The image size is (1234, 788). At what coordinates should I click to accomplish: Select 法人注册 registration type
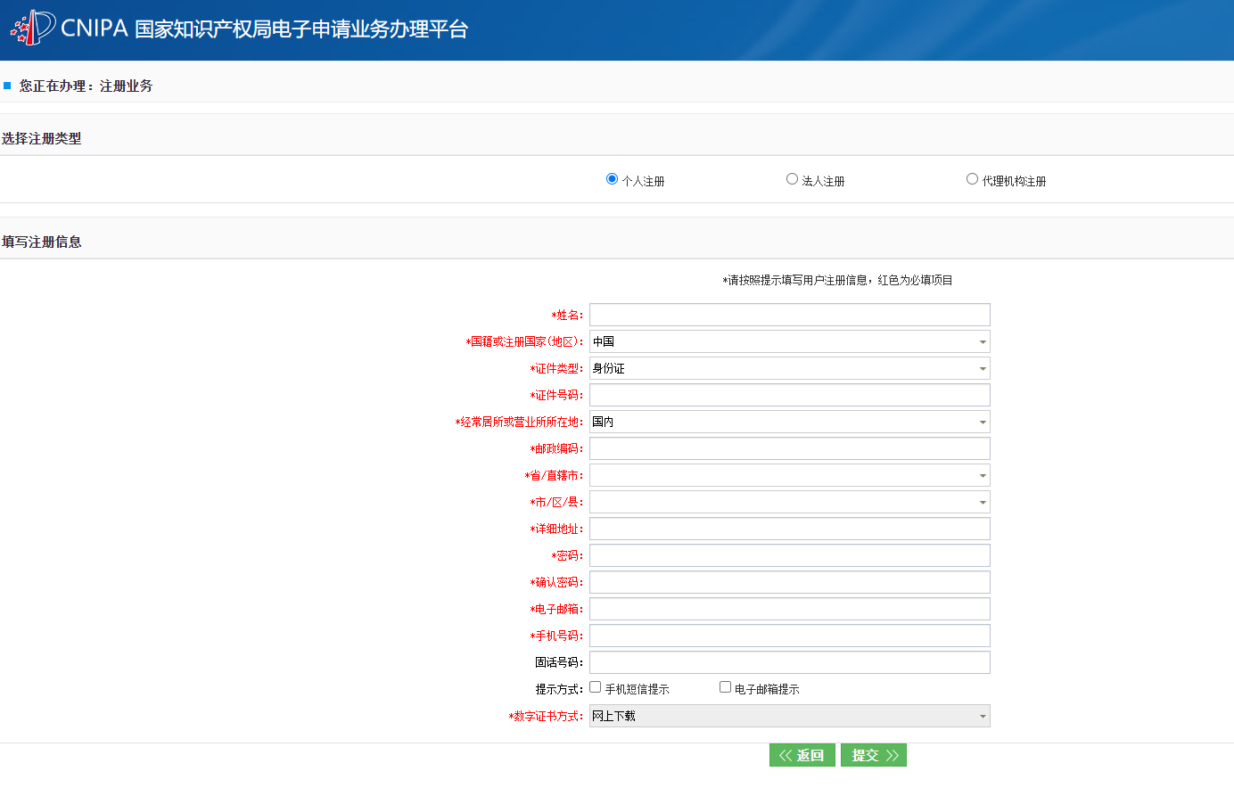pos(792,179)
